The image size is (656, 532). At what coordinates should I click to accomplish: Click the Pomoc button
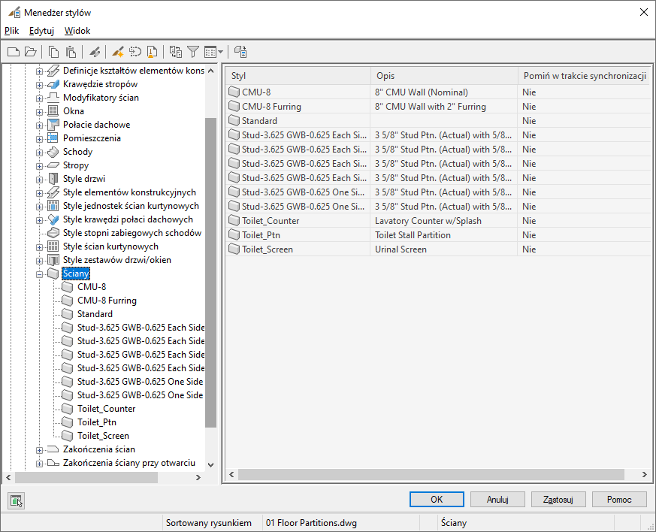point(619,500)
